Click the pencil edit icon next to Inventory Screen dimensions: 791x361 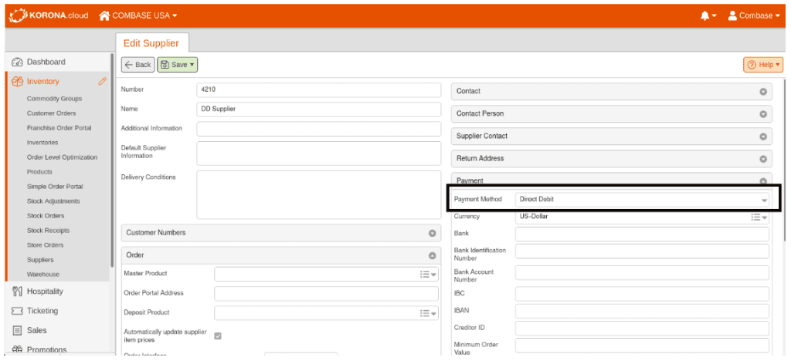(102, 81)
